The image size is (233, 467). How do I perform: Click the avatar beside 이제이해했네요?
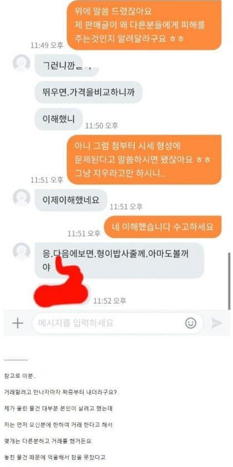[22, 197]
